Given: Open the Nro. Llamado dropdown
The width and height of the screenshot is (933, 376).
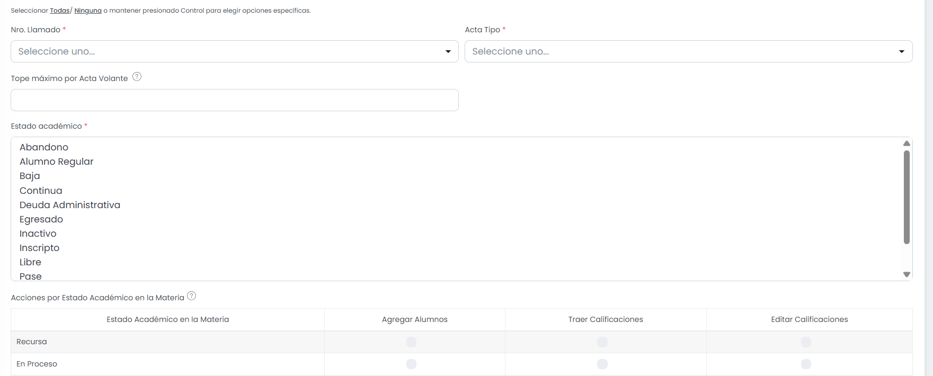Looking at the screenshot, I should tap(235, 51).
